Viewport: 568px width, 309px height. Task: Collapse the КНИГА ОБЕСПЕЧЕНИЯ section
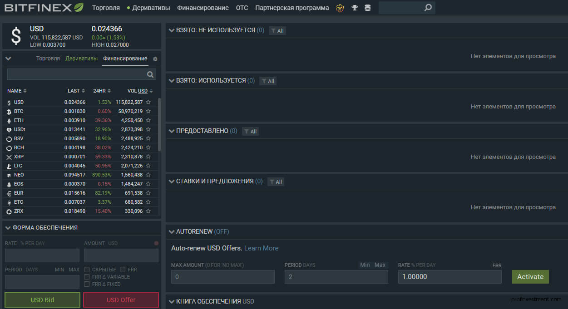172,301
